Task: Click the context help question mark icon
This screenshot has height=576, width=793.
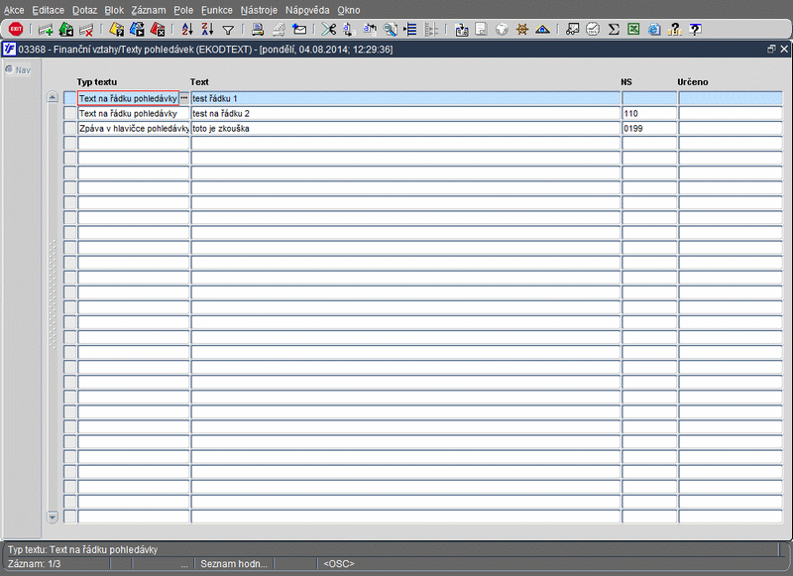Action: [696, 30]
